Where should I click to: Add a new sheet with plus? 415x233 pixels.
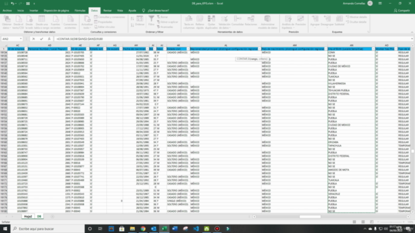pyautogui.click(x=53, y=217)
